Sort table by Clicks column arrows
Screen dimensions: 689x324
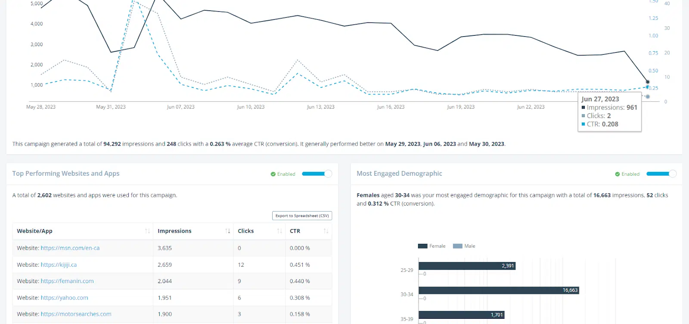(279, 231)
